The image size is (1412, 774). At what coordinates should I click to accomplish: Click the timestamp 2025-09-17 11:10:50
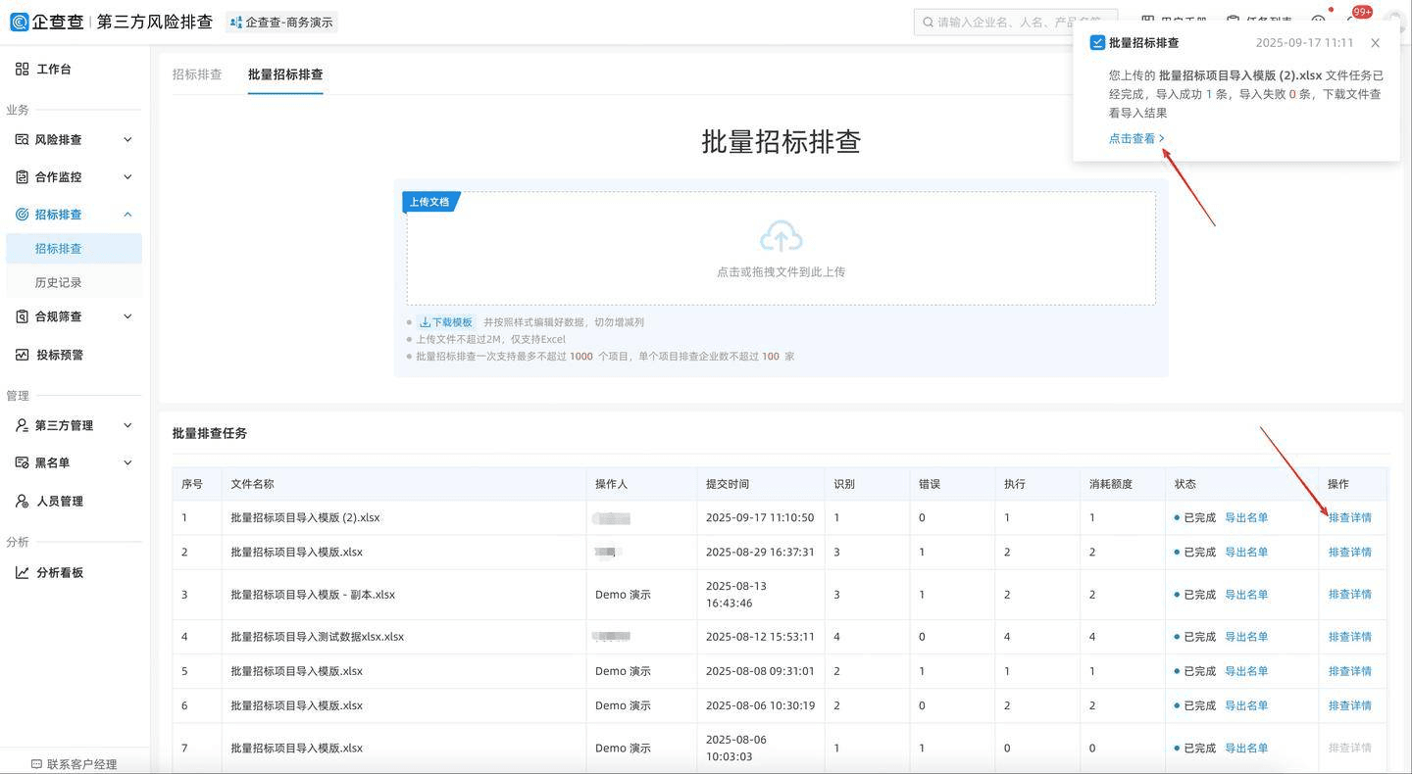tap(760, 517)
